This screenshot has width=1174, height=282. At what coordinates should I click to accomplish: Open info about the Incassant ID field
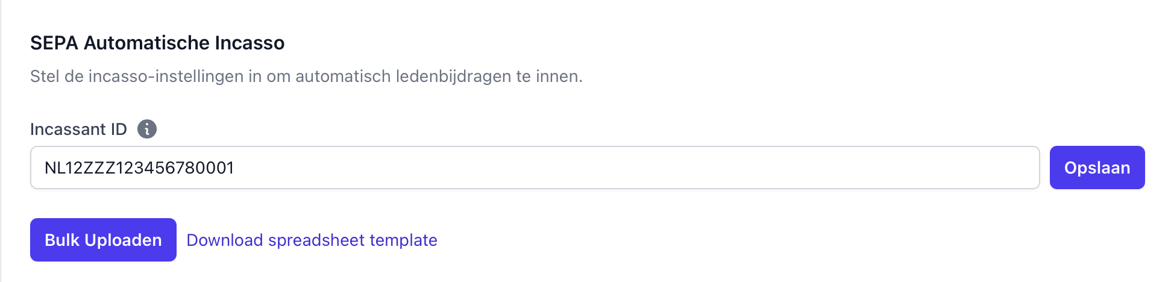pos(147,129)
